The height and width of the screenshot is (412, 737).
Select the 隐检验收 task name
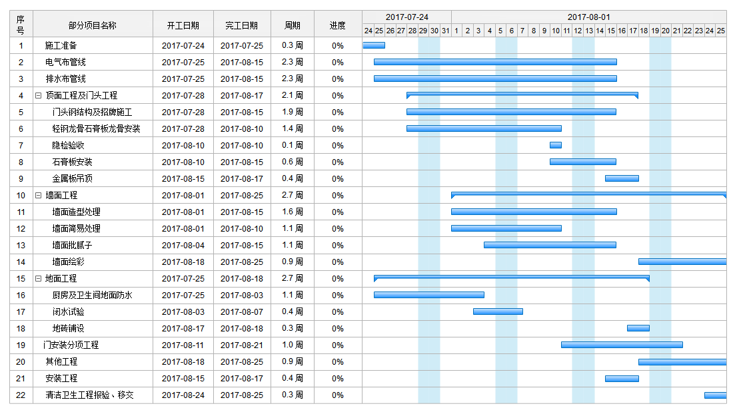(68, 146)
